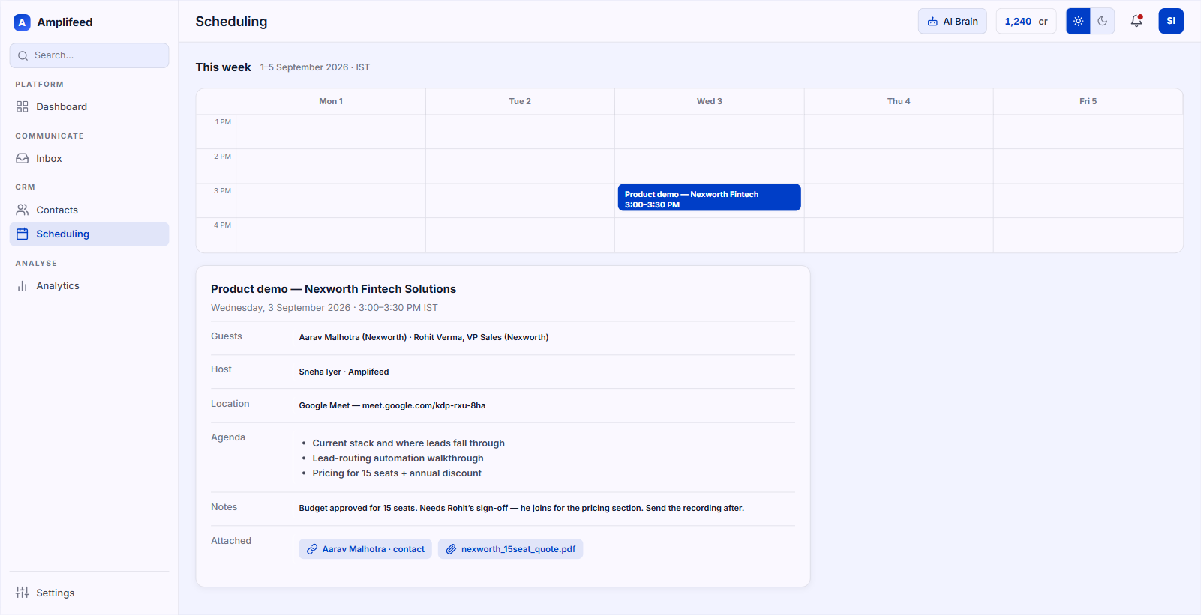Viewport: 1201px width, 615px height.
Task: Open the SI user avatar menu
Action: [1171, 21]
